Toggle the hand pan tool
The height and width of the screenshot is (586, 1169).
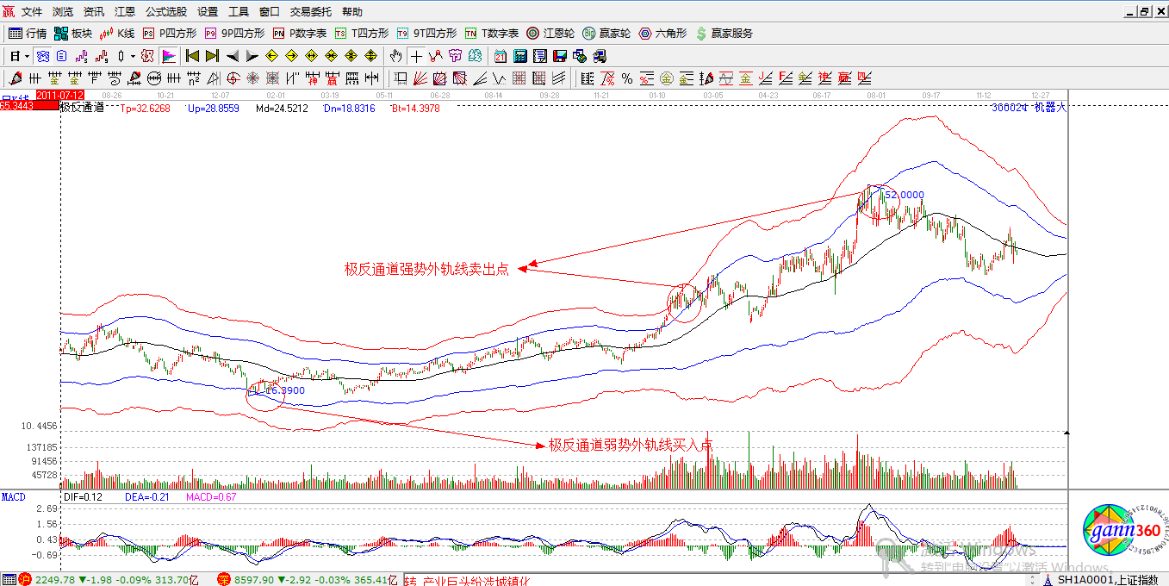pos(395,56)
